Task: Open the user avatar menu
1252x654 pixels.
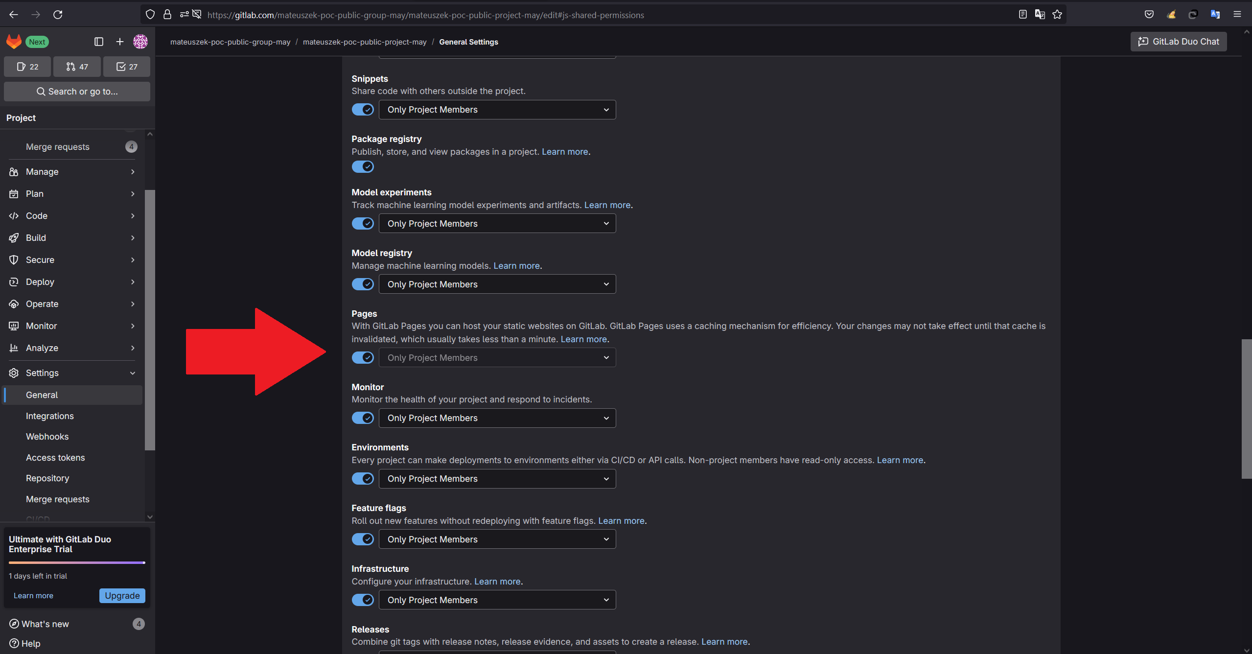Action: click(140, 42)
